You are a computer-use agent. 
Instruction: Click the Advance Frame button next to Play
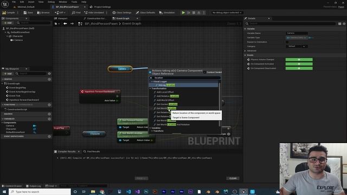189,12
